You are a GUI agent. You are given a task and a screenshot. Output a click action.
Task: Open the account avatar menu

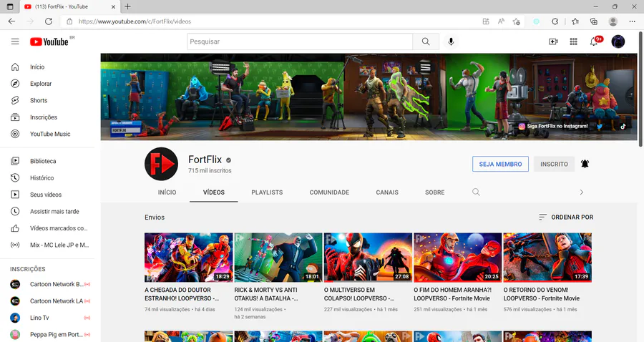tap(618, 41)
